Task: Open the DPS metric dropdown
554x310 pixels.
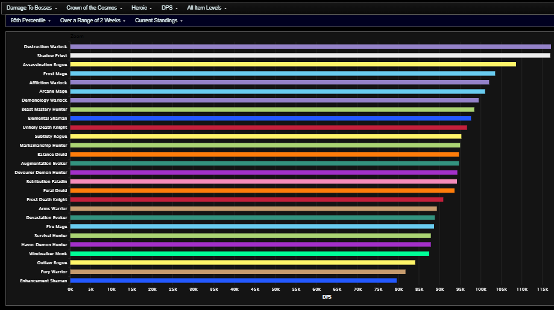Action: pyautogui.click(x=169, y=8)
